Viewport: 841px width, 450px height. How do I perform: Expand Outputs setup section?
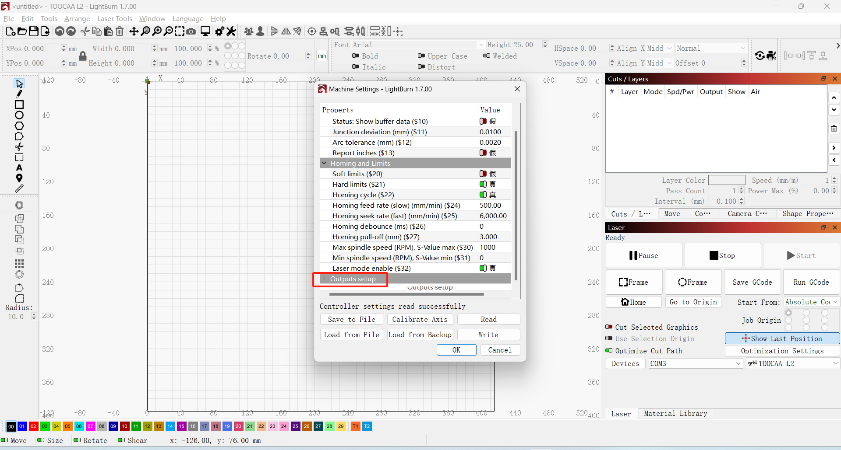click(324, 279)
